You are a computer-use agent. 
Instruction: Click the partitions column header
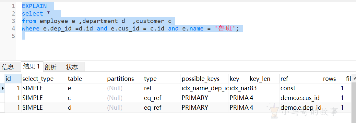[x=125, y=79]
